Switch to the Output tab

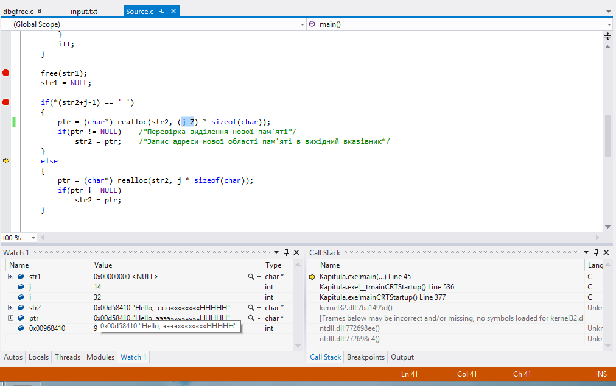click(402, 357)
